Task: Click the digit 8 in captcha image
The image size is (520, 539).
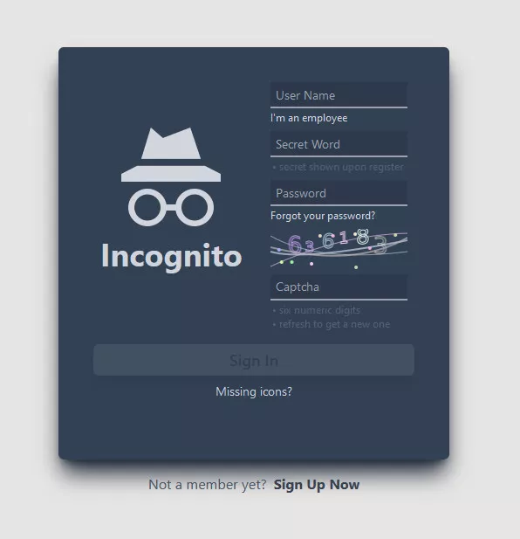Action: tap(362, 237)
